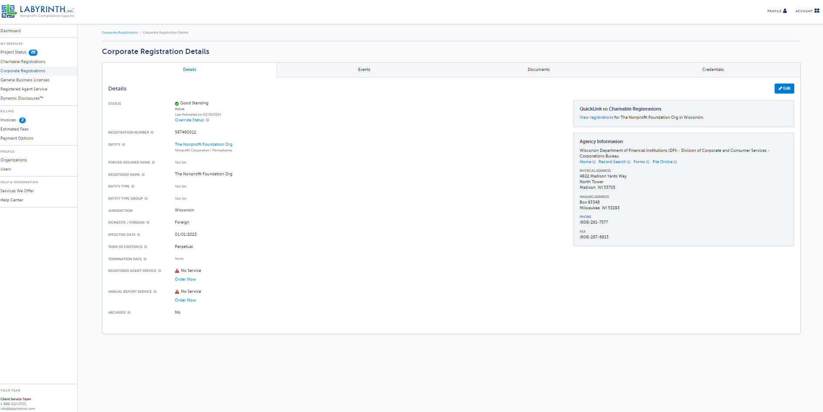Screen dimensions: 823x412
Task: Select Charitable Registrations in sidebar
Action: pos(23,62)
